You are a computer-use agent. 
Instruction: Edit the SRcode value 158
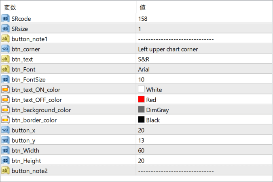coord(143,19)
